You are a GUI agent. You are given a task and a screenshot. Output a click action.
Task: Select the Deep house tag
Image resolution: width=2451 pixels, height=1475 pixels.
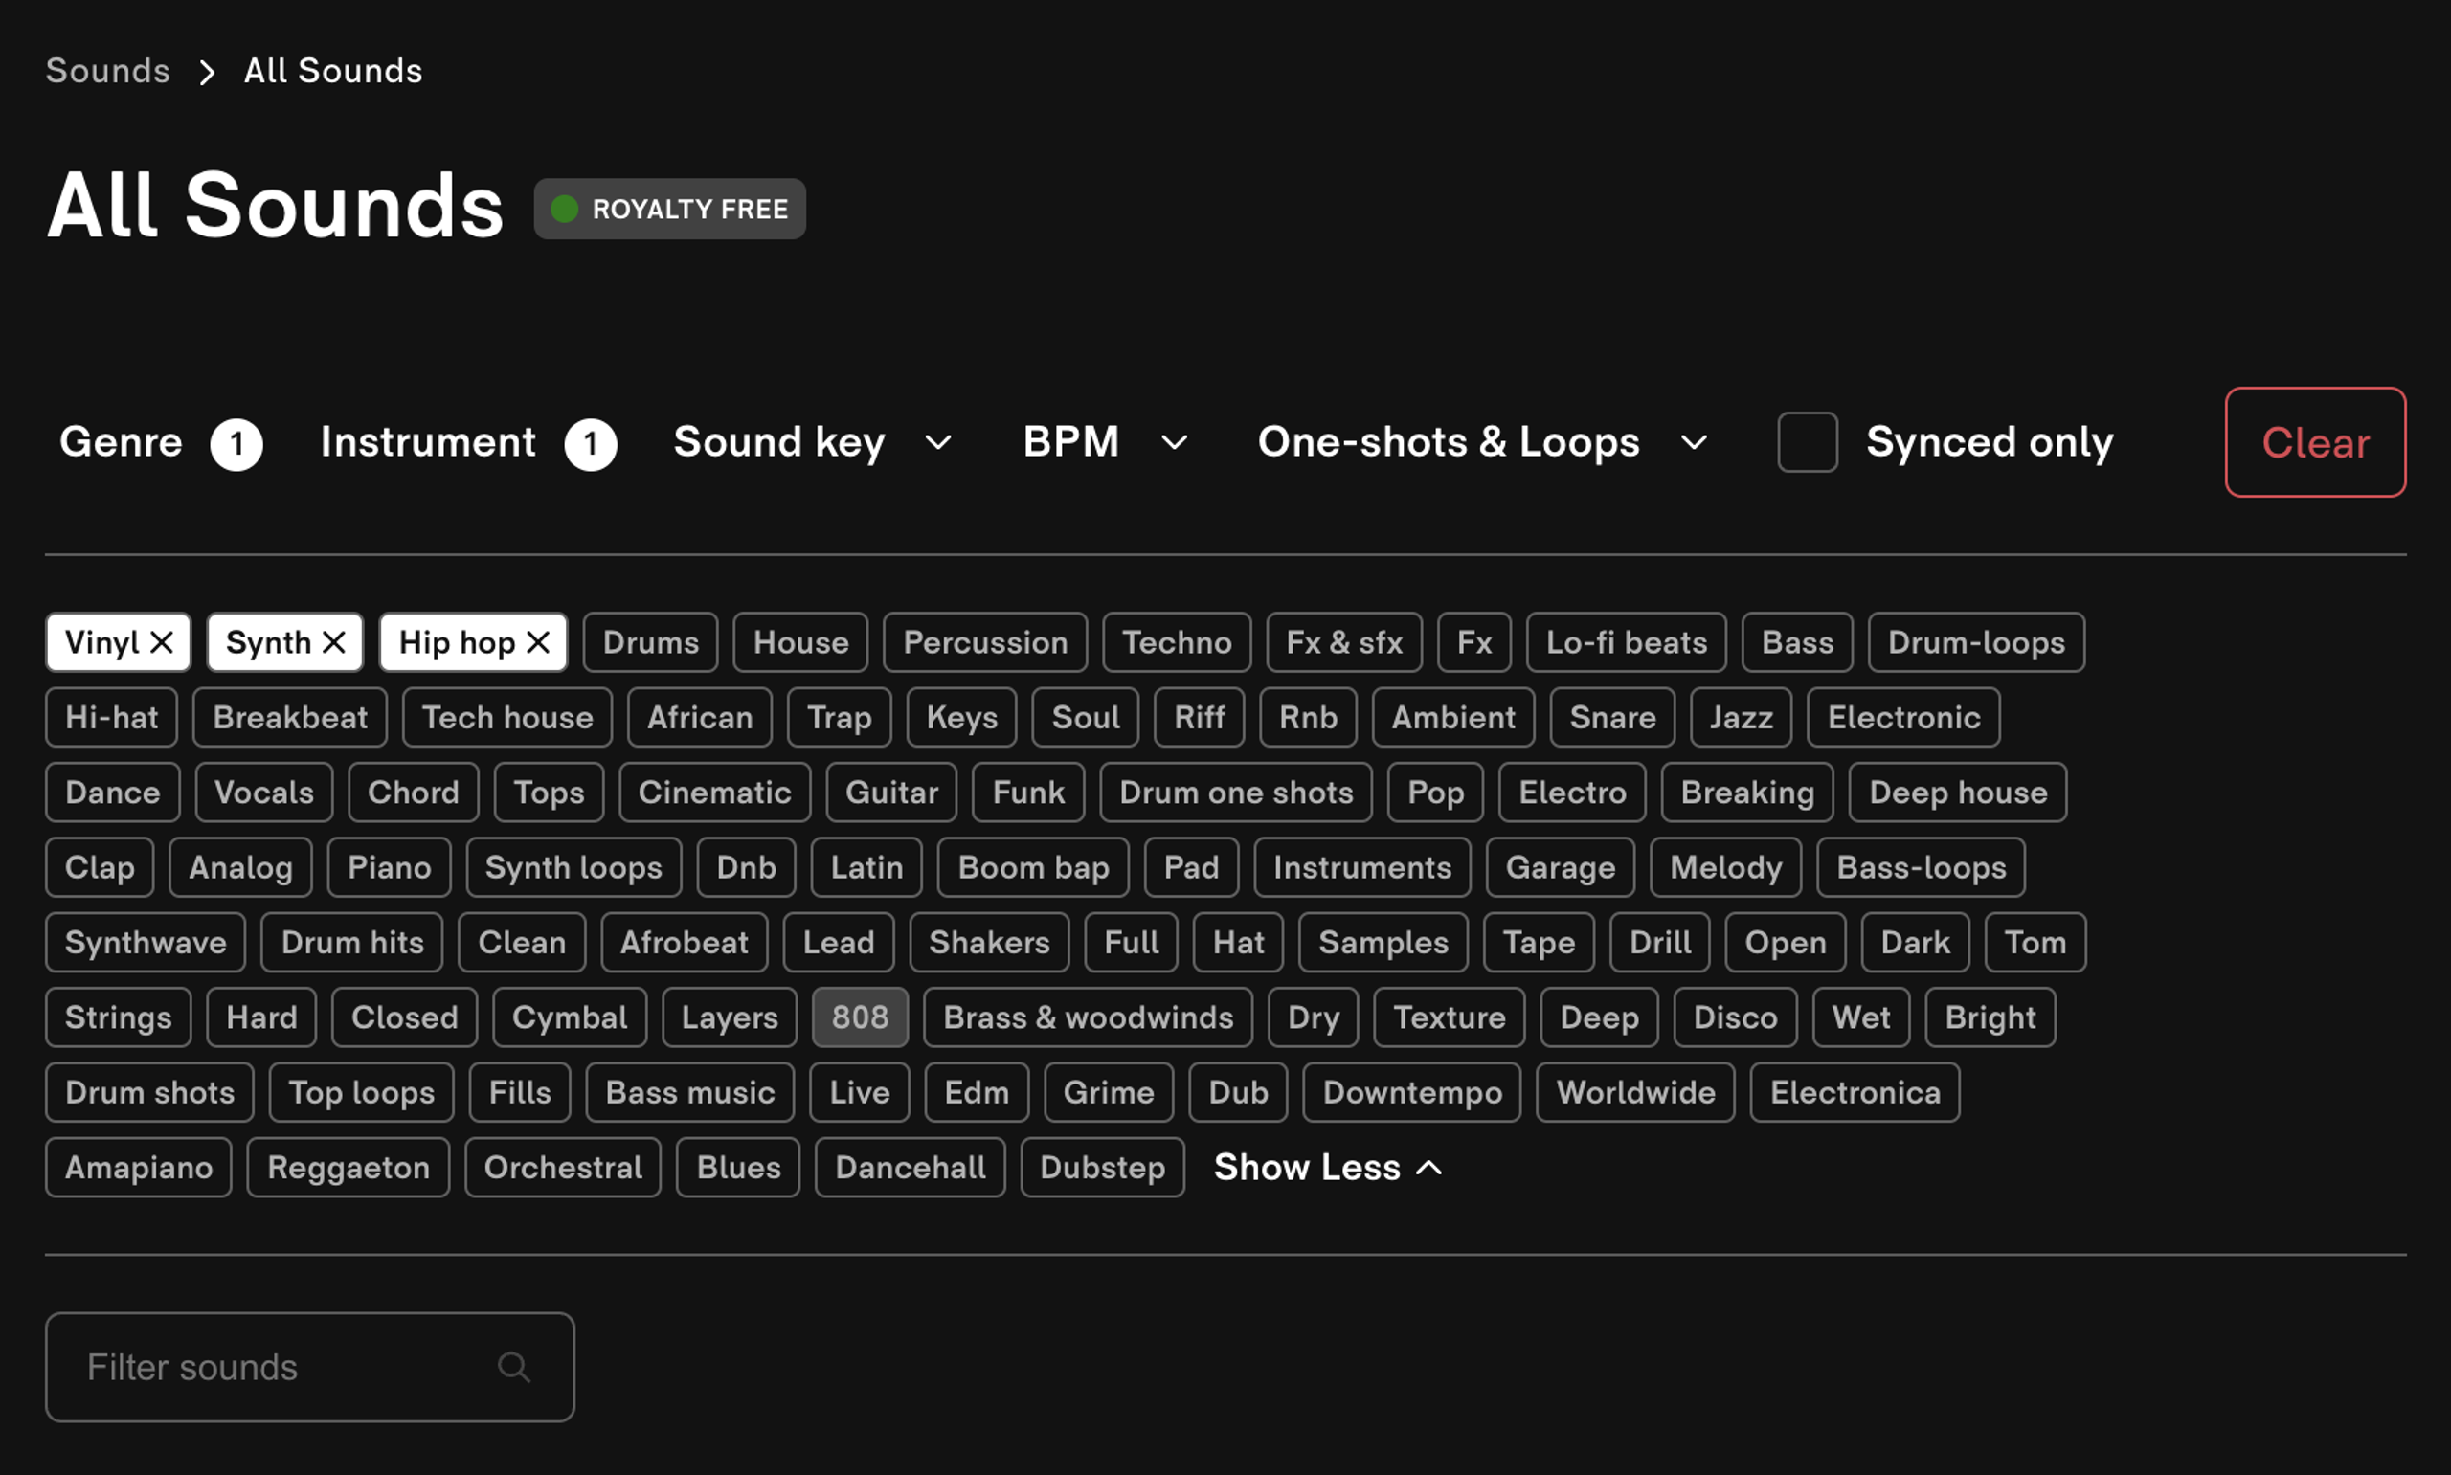click(x=1957, y=793)
